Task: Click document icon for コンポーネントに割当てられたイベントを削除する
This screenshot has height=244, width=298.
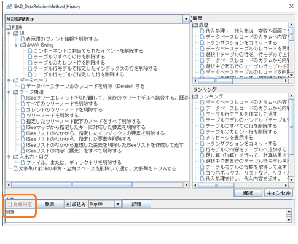Action: pos(30,51)
